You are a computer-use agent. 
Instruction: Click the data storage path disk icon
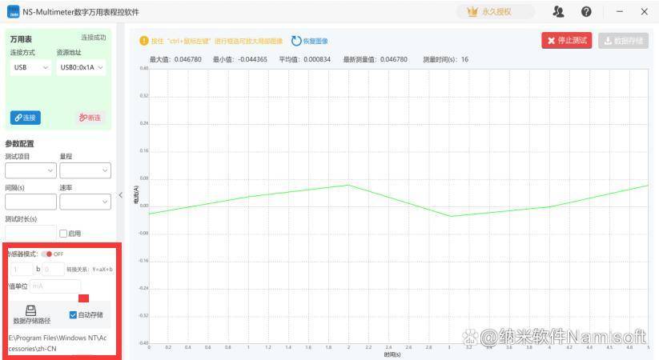(31, 310)
